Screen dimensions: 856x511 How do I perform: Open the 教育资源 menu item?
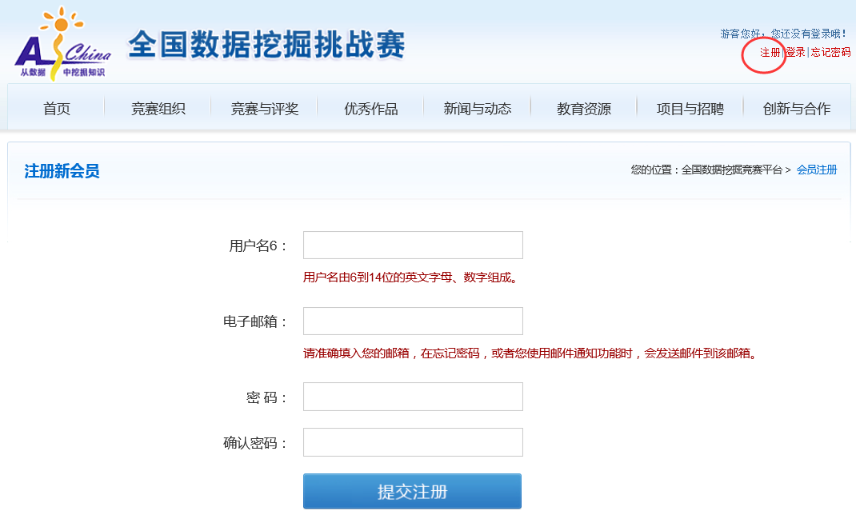point(584,109)
